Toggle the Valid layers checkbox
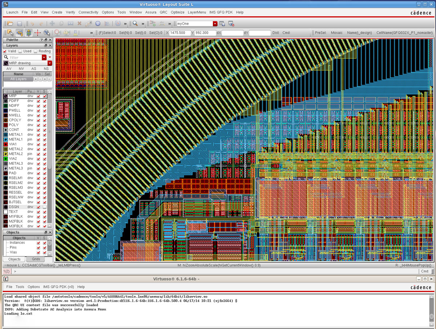 [x=5, y=52]
